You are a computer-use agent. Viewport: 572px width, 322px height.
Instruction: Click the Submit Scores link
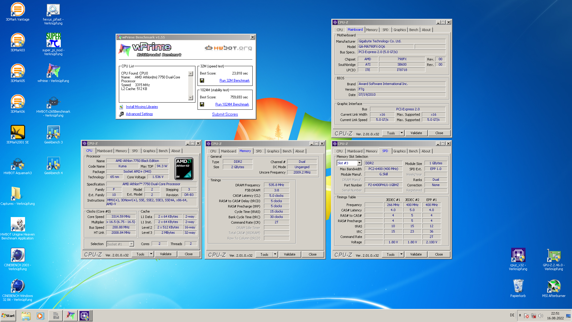pos(225,114)
